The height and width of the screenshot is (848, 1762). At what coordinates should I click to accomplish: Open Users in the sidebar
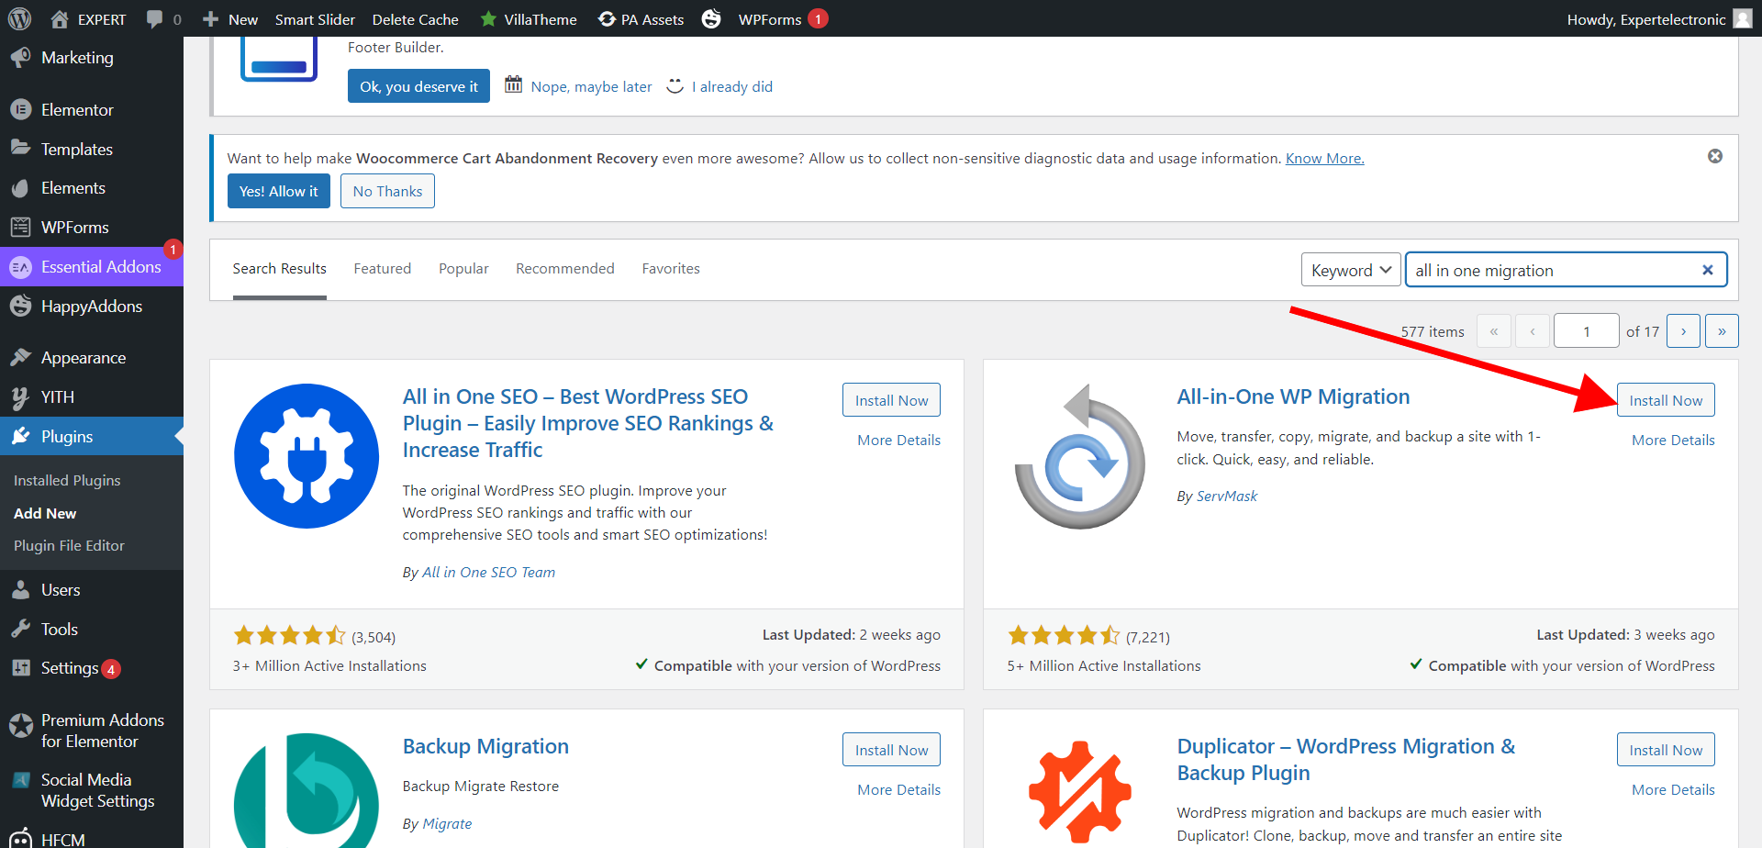92,590
